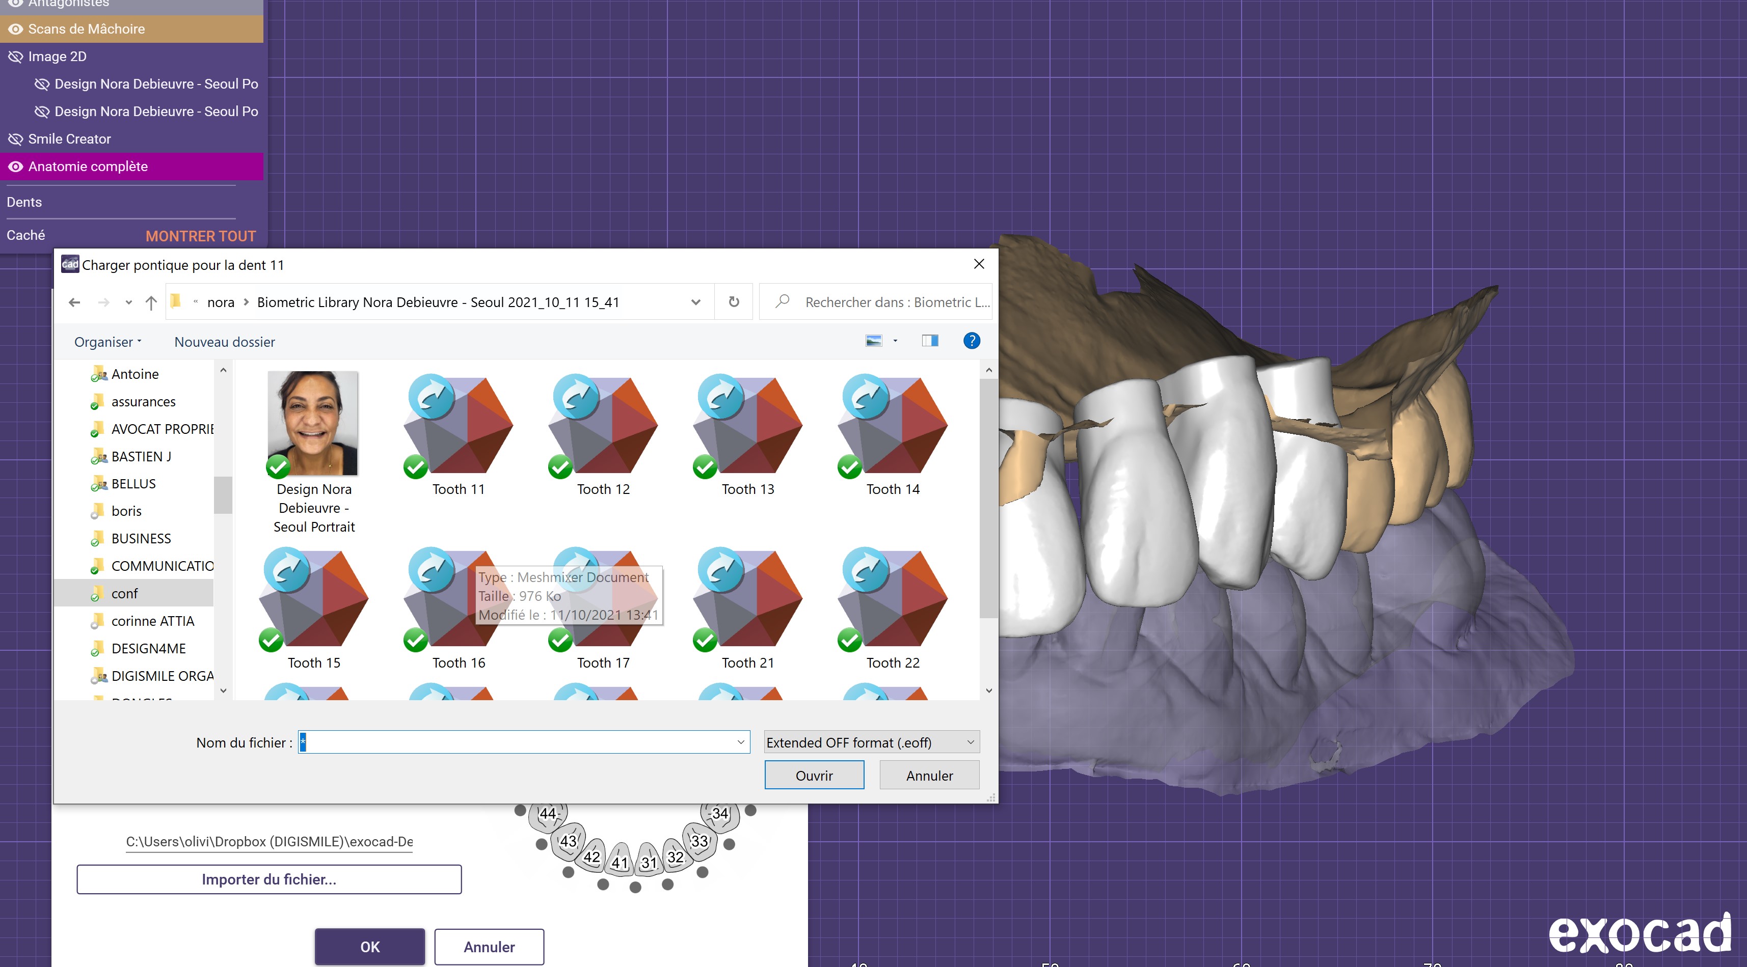Change the view mode icon
The height and width of the screenshot is (967, 1747).
pos(873,341)
